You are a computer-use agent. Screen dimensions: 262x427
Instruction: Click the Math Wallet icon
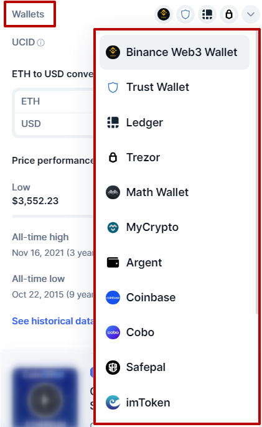pos(113,192)
